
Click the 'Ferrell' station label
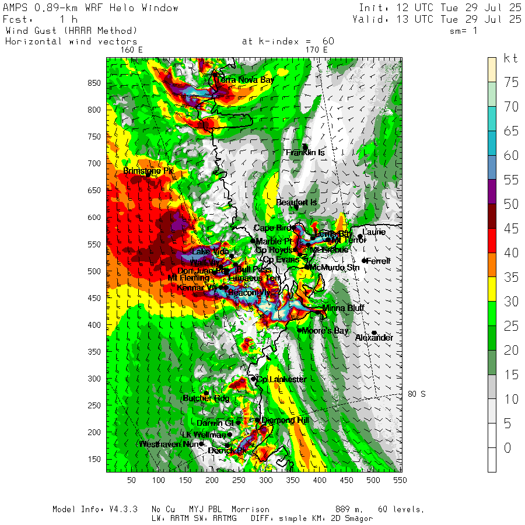point(378,261)
